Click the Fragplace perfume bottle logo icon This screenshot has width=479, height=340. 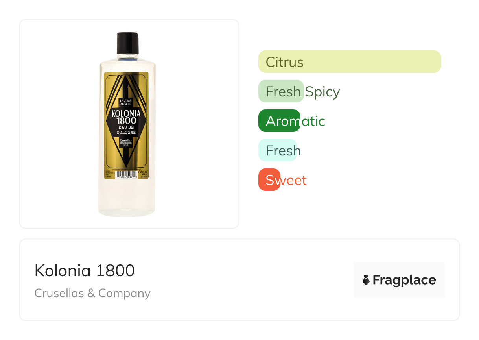point(366,280)
